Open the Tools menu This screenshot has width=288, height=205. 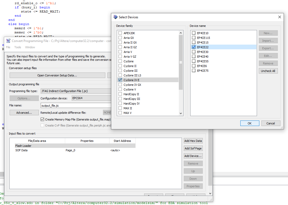18,47
